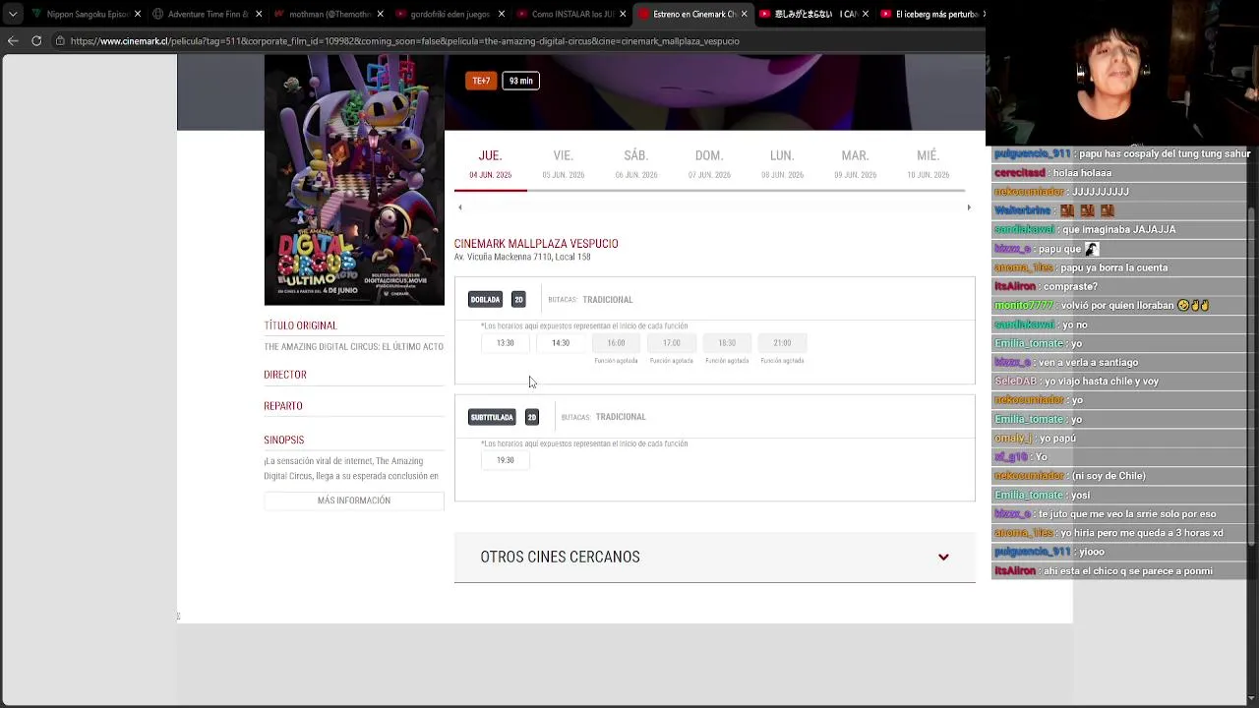Click chat username pulguencio_911 on tung tung message

pos(1033,154)
